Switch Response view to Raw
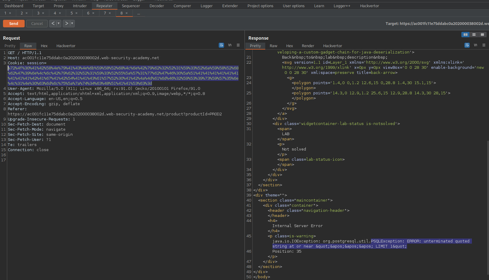 [x=273, y=46]
